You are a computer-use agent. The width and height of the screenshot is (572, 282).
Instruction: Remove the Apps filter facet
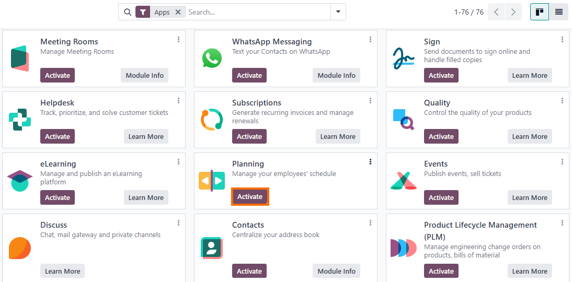[178, 12]
